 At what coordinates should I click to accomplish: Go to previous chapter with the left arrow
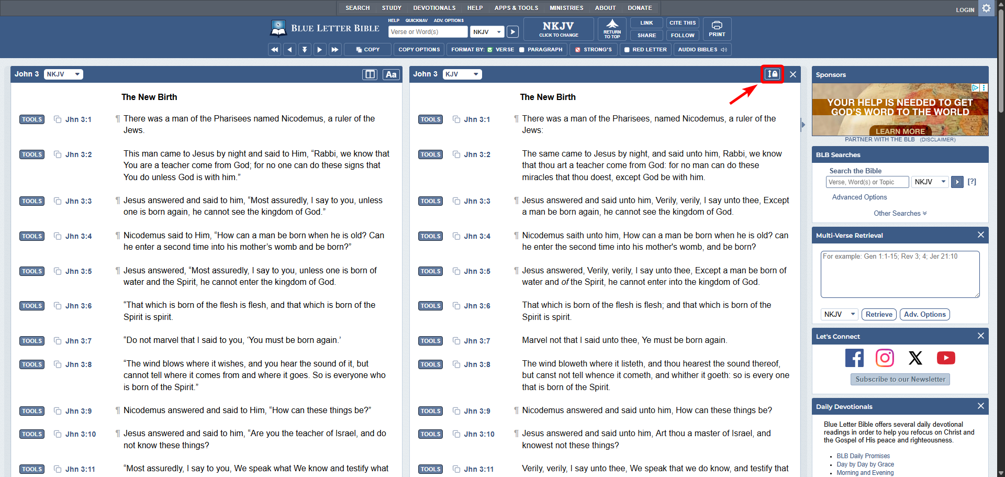[289, 50]
